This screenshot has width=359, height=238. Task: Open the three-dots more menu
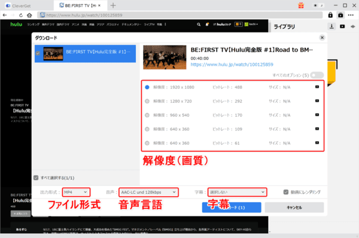coord(351,15)
